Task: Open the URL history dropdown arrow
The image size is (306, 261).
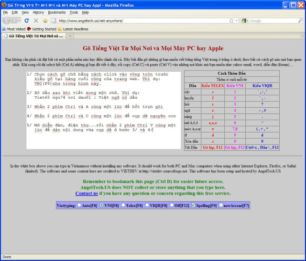Action: (236, 21)
